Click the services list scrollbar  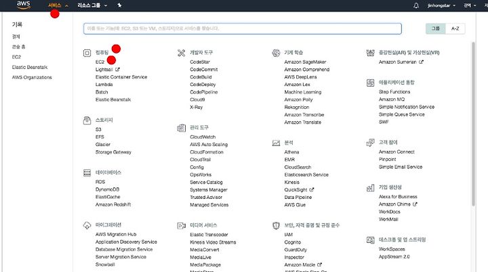(473, 124)
